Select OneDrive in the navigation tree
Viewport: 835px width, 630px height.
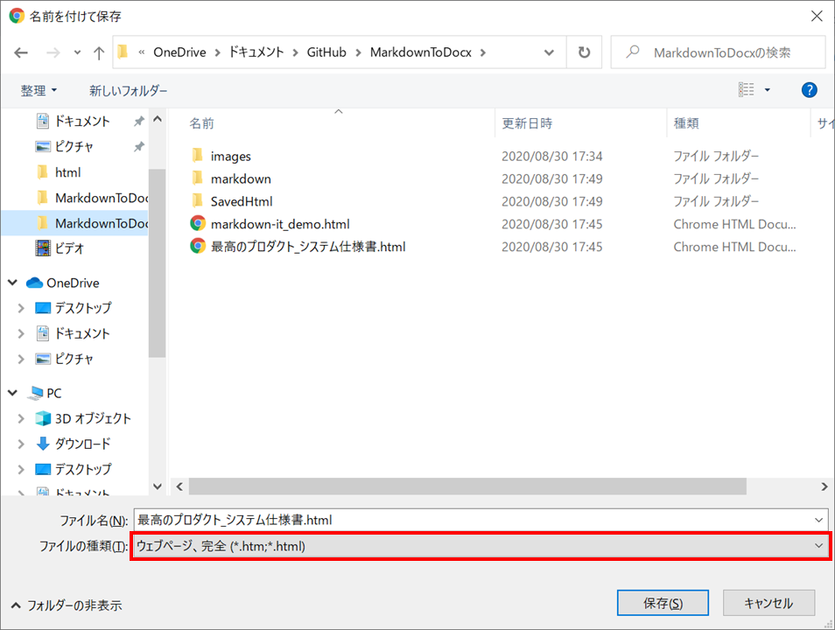coord(73,283)
